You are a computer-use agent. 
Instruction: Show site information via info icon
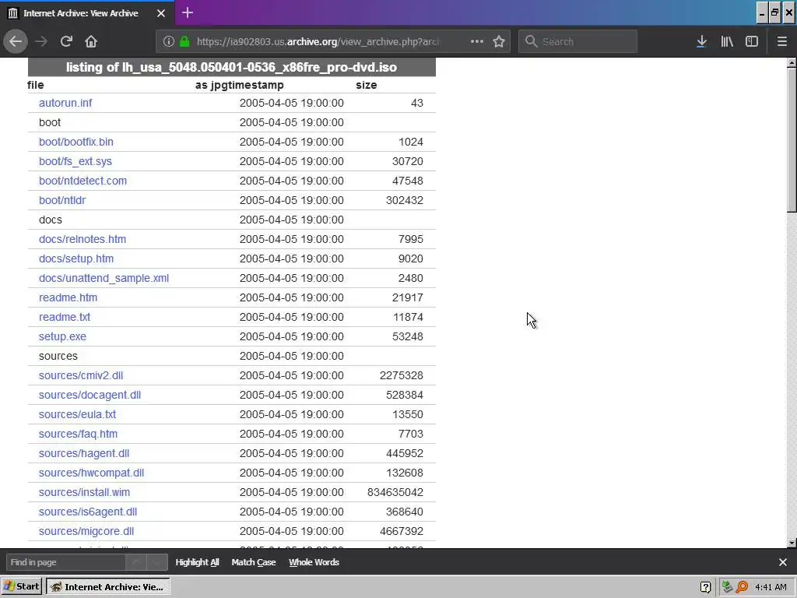point(169,41)
